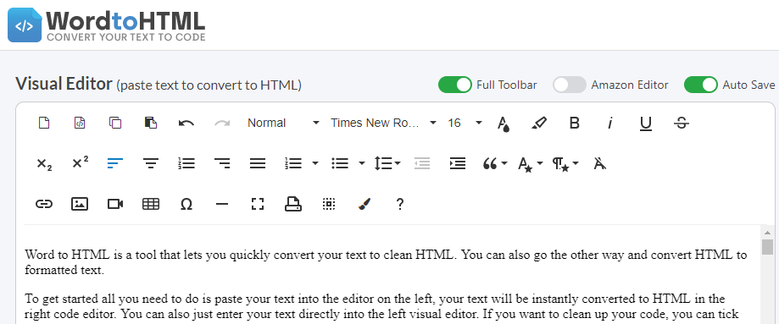Open the inline style dropdown

pos(531,164)
